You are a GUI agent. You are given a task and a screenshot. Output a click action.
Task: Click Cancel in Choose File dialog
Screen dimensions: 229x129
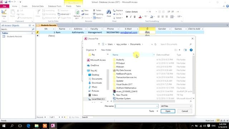click(x=185, y=111)
